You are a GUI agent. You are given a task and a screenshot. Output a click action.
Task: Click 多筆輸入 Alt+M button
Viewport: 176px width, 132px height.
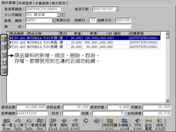124,124
